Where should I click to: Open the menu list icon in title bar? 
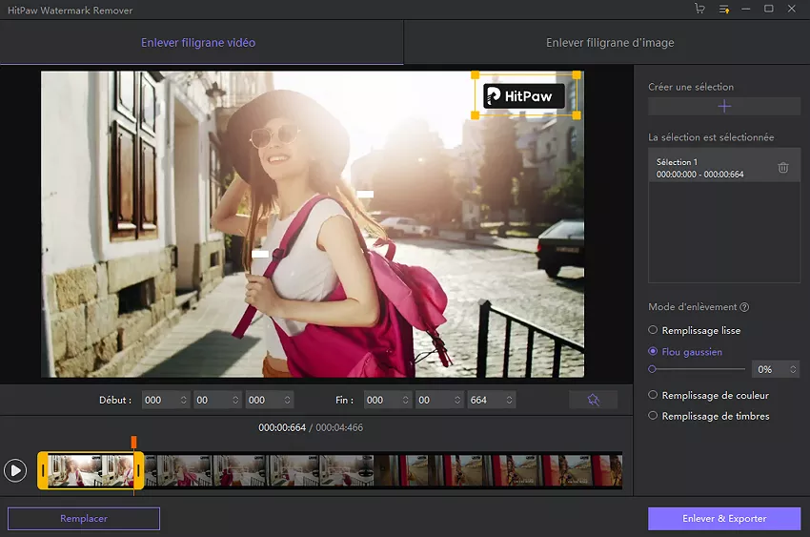point(723,9)
